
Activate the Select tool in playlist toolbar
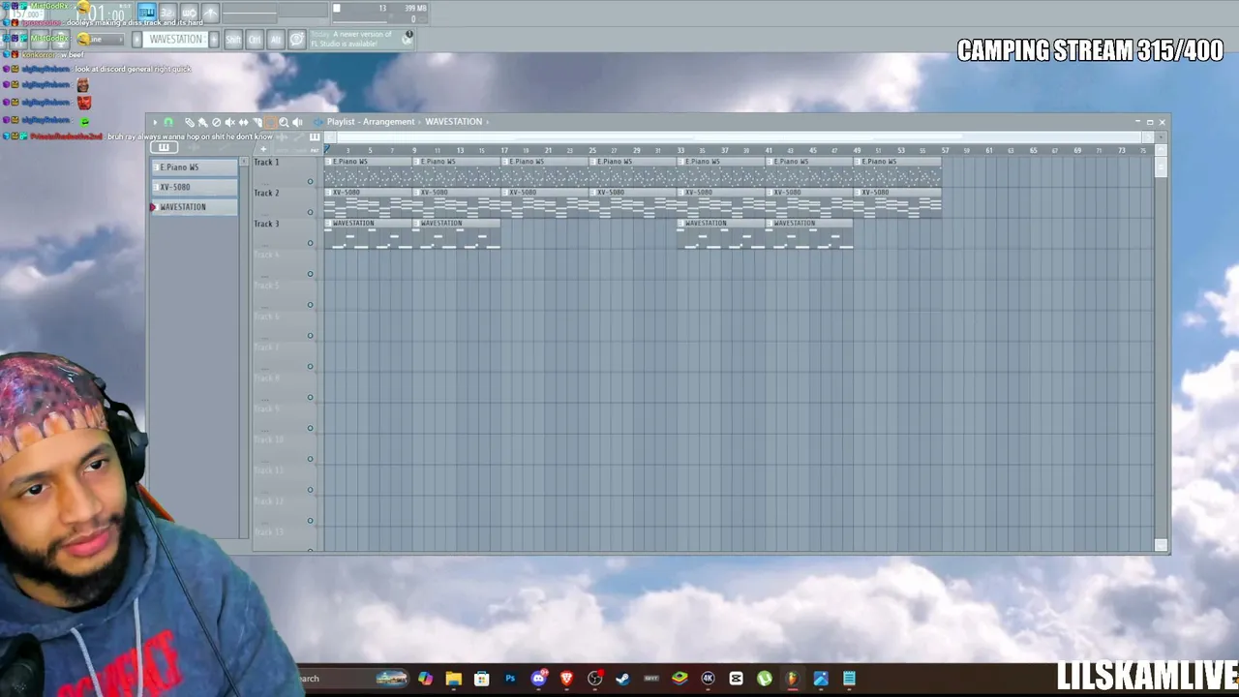point(270,122)
